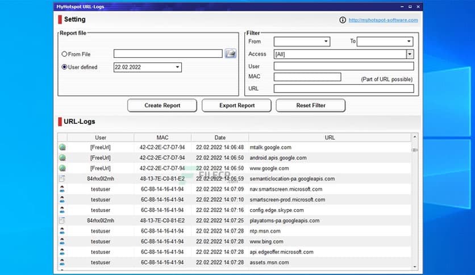Click MAC 48-13-7E-C0-81-E2 in playatoms row
This screenshot has width=475, height=275.
(162, 220)
